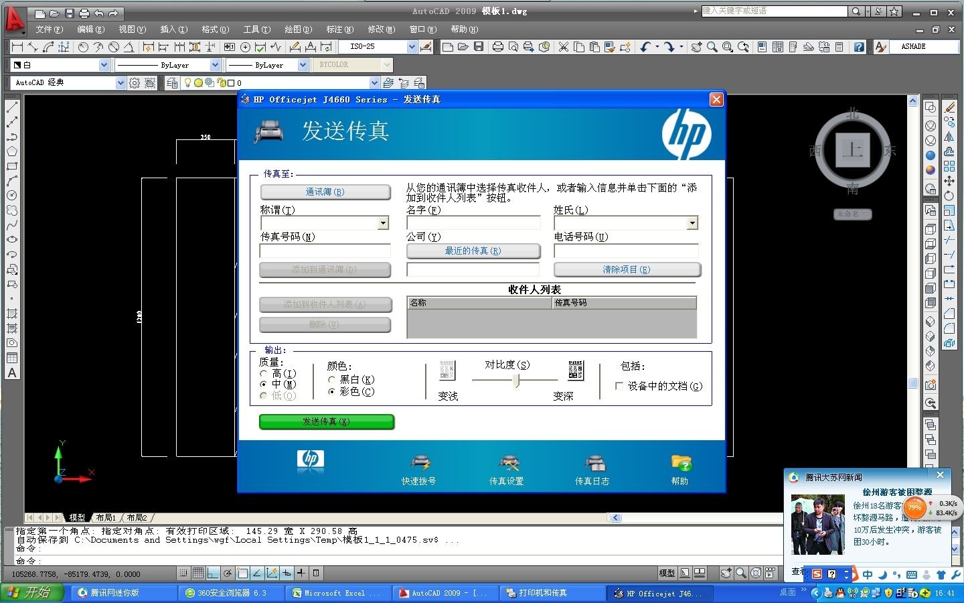The width and height of the screenshot is (964, 603).
Task: Open the 编辑 (Edit) menu
Action: click(x=90, y=29)
